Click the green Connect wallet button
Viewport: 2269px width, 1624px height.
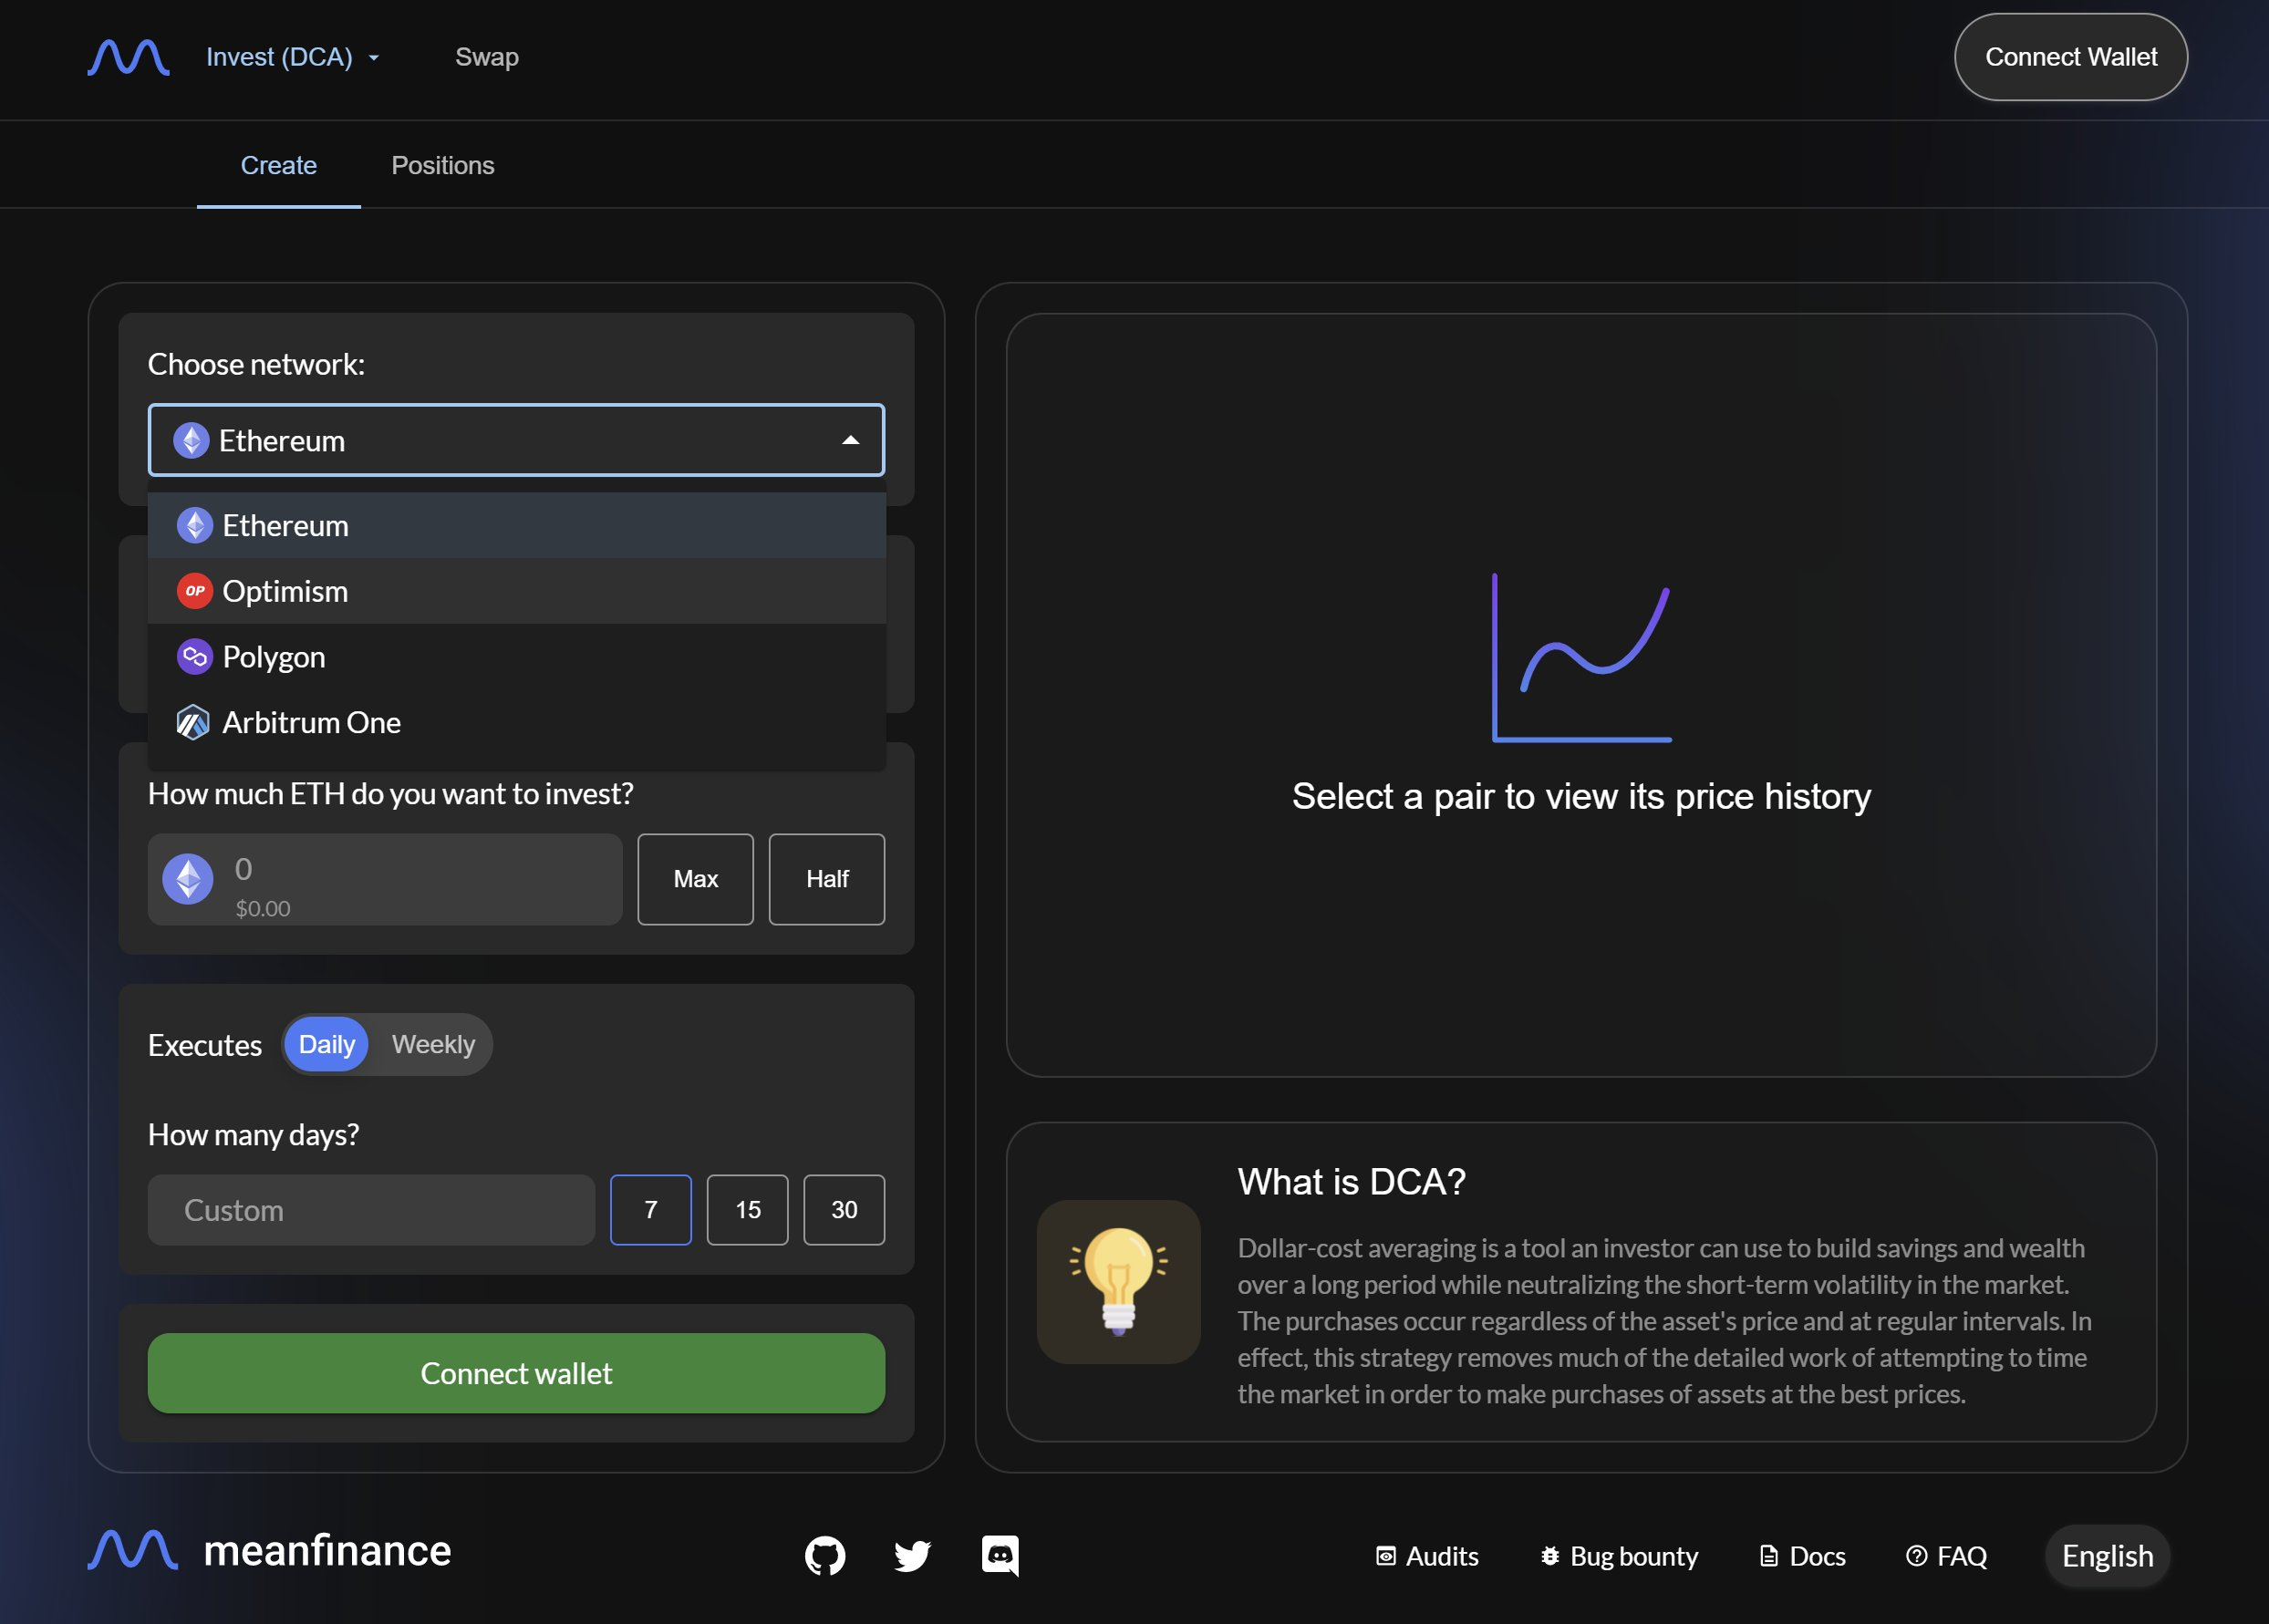pos(516,1373)
